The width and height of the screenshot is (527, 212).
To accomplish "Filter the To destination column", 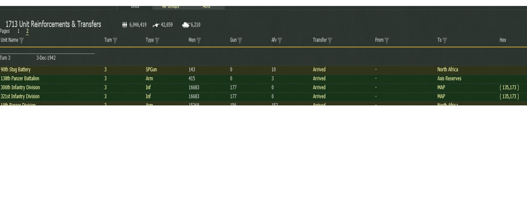I will 445,40.
